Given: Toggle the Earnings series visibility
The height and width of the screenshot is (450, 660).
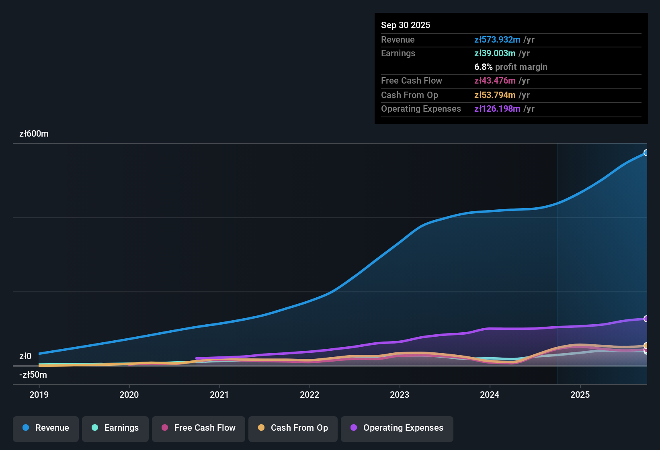Looking at the screenshot, I should tap(115, 428).
